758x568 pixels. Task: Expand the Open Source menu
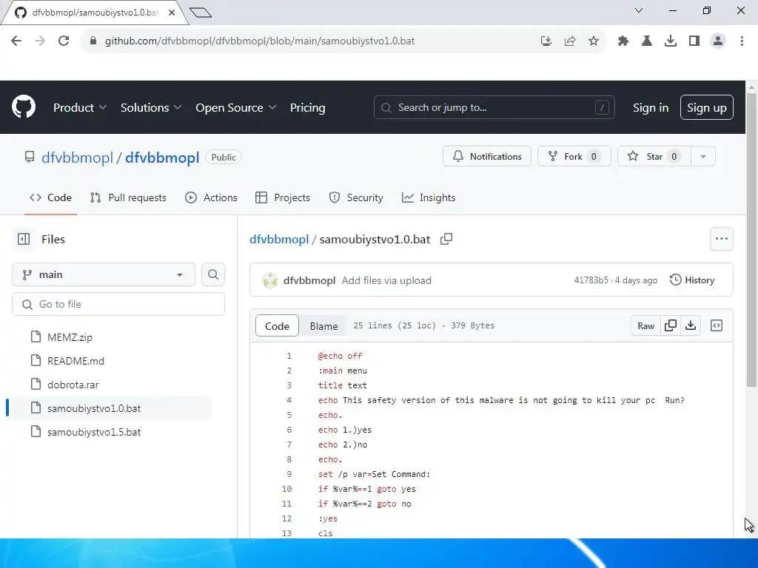(x=236, y=107)
